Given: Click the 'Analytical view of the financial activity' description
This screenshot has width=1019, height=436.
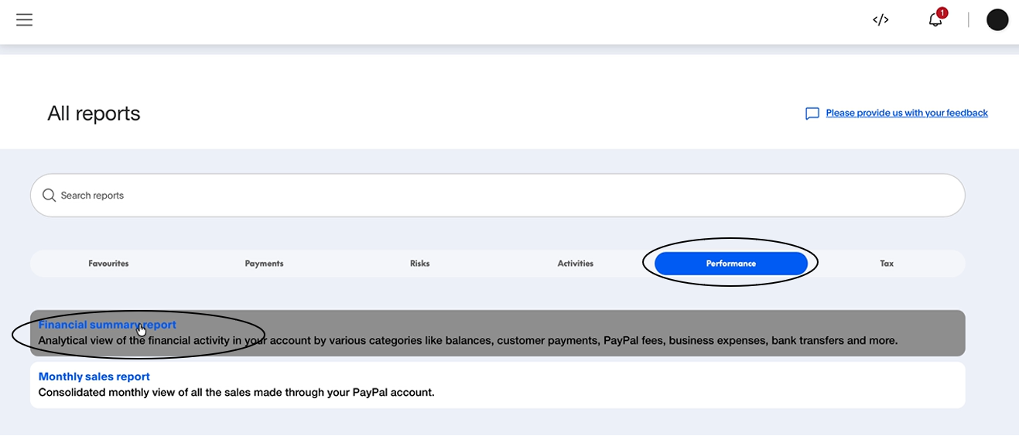Looking at the screenshot, I should (x=468, y=341).
